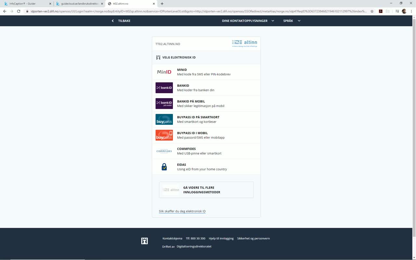Close the InfoCaption Guider tab

[x=50, y=4]
